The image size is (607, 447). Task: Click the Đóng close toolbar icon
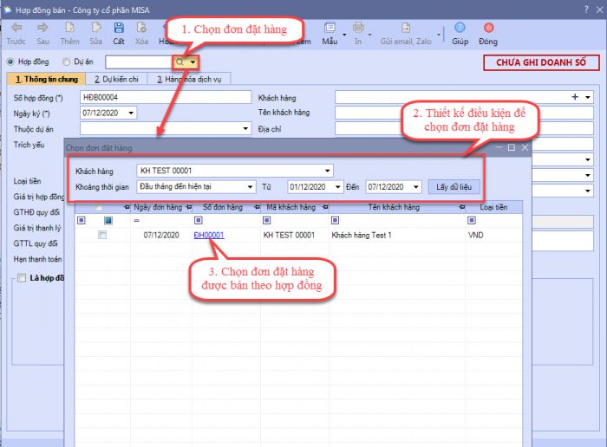(487, 29)
